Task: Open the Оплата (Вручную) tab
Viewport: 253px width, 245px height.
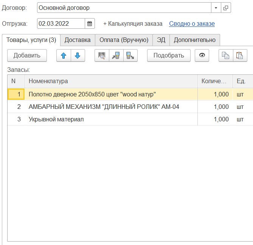Action: [124, 40]
